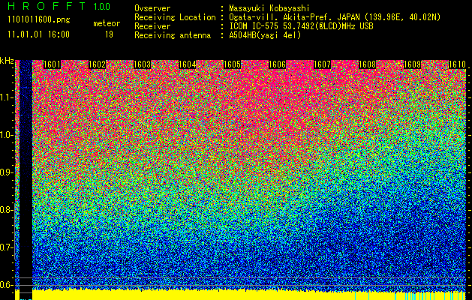Click the 1602 time marker
472x300 pixels.
[x=98, y=64]
